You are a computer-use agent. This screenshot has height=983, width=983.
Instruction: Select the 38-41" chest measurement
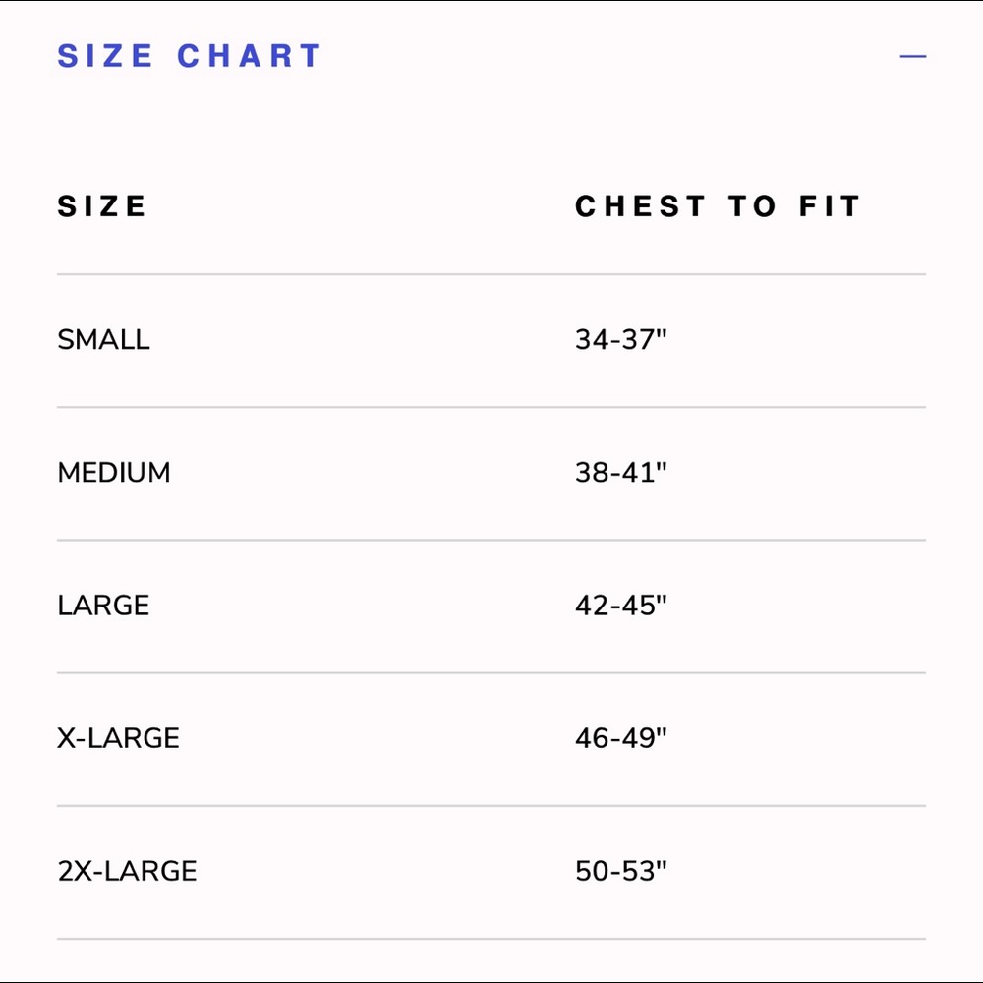click(x=620, y=472)
